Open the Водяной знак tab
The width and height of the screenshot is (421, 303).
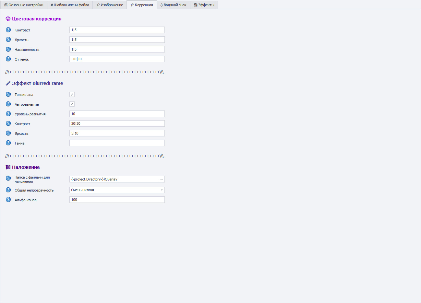point(174,5)
